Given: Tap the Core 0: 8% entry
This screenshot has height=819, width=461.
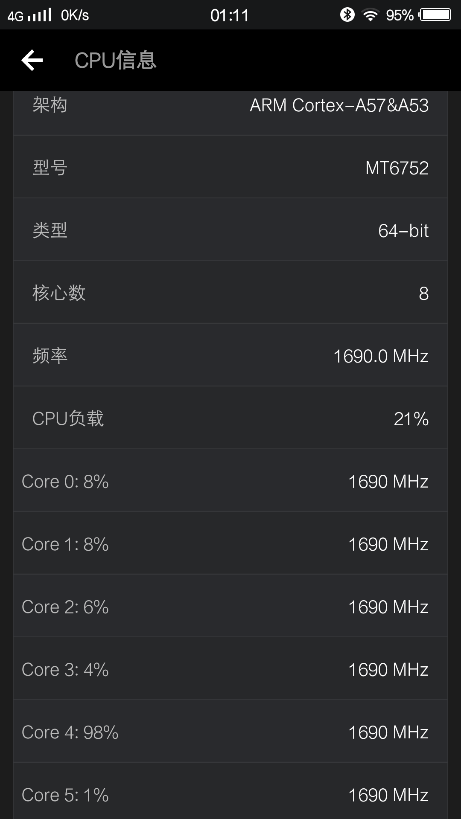Looking at the screenshot, I should point(230,481).
